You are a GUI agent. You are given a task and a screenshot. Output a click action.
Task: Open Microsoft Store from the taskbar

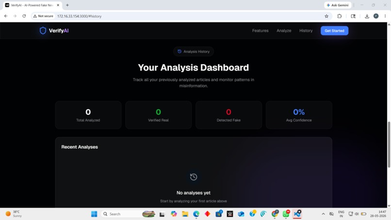(219, 214)
